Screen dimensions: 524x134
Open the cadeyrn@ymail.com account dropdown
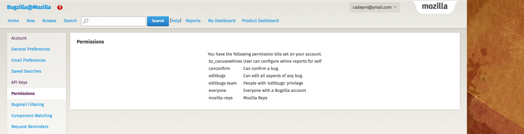coord(375,7)
